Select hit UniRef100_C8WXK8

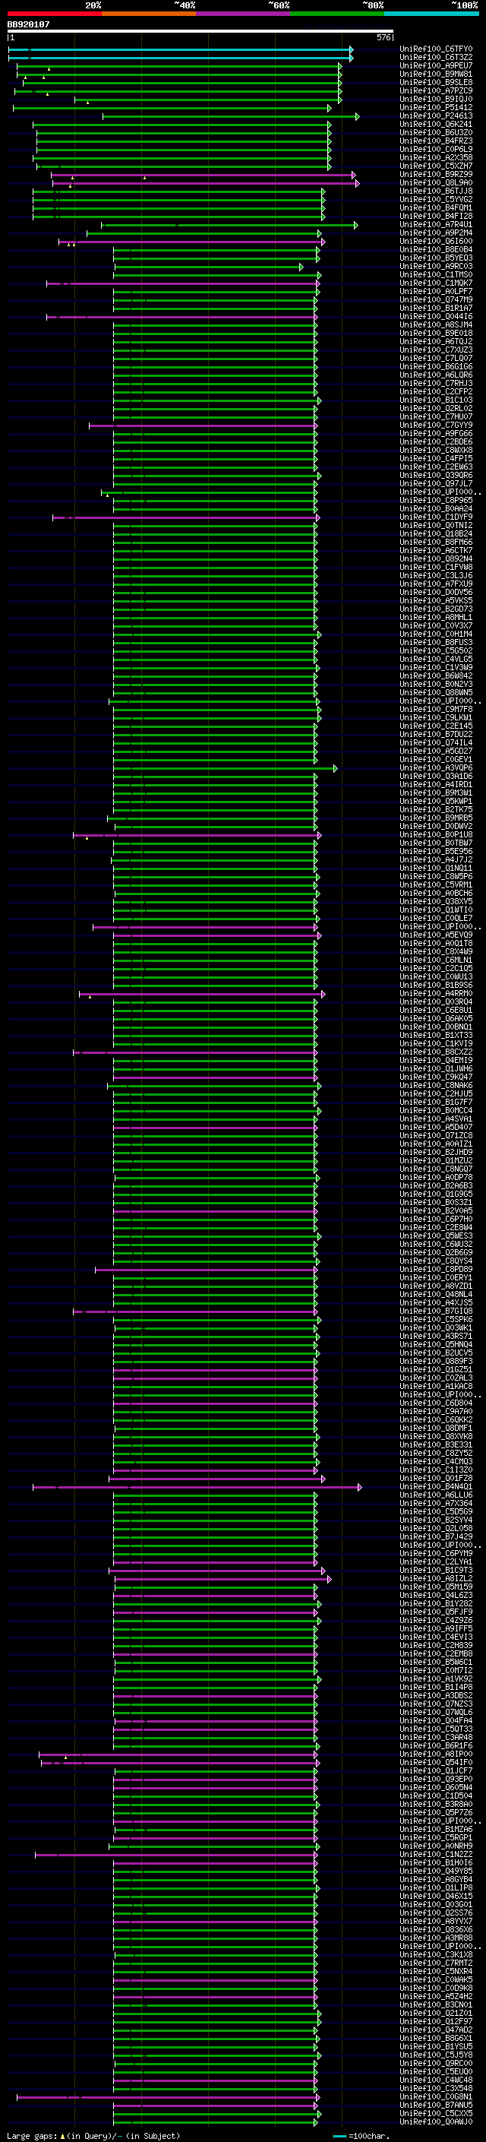tap(436, 451)
